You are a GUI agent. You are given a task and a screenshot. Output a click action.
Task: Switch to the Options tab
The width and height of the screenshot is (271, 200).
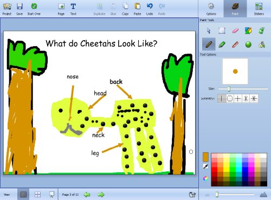[x=211, y=9]
